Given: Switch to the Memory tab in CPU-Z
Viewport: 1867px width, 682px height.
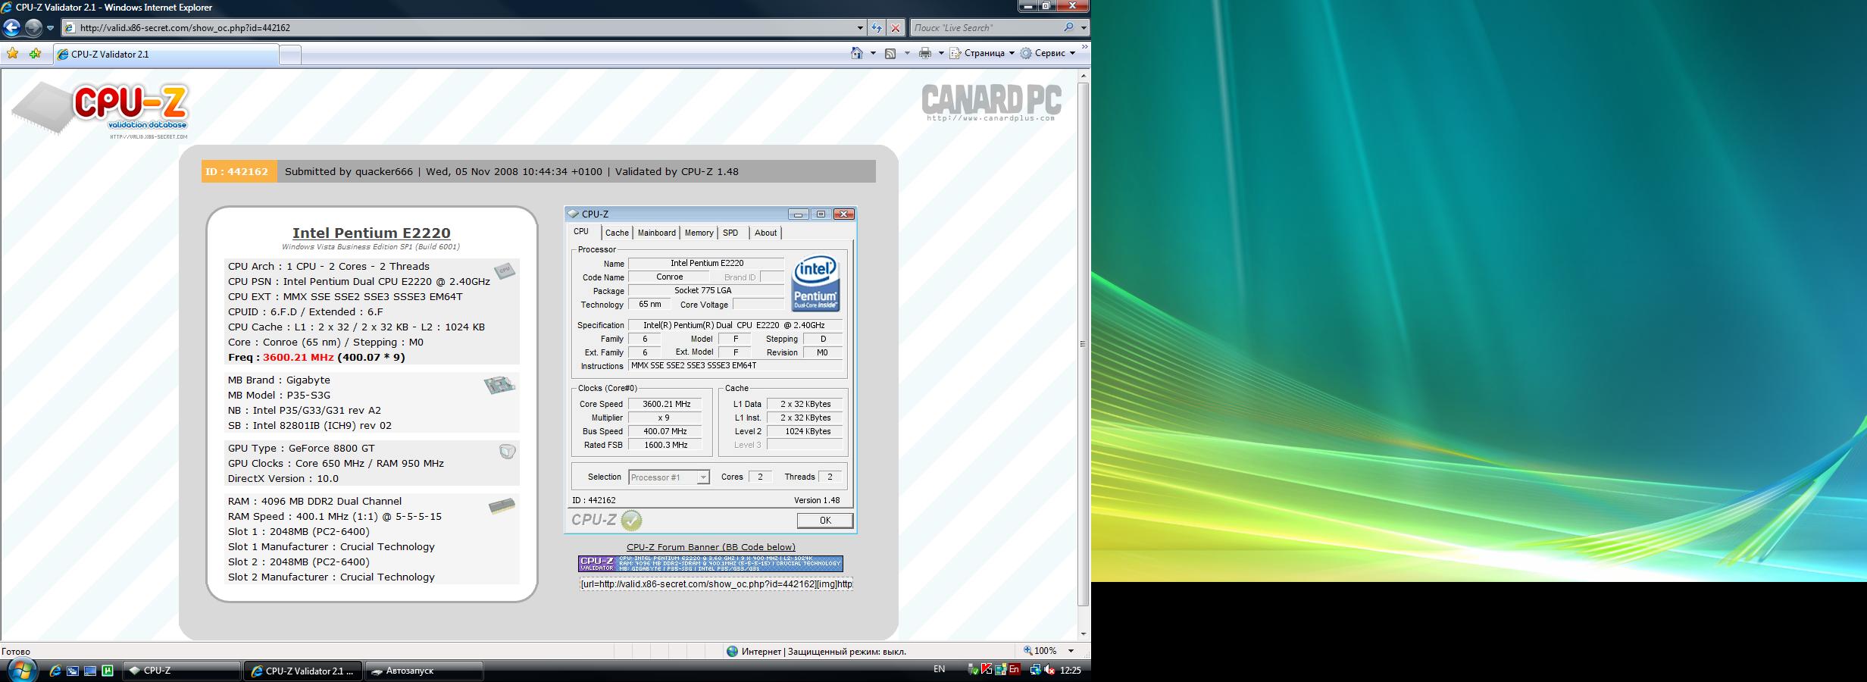Looking at the screenshot, I should click(699, 233).
